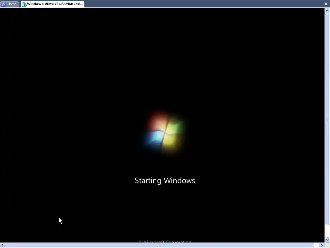Screen dimensions: 330x248
Task: Click the horizontal scrollbar right arrow
Action: [x=322, y=245]
